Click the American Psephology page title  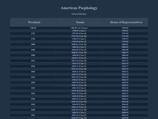(79, 8)
